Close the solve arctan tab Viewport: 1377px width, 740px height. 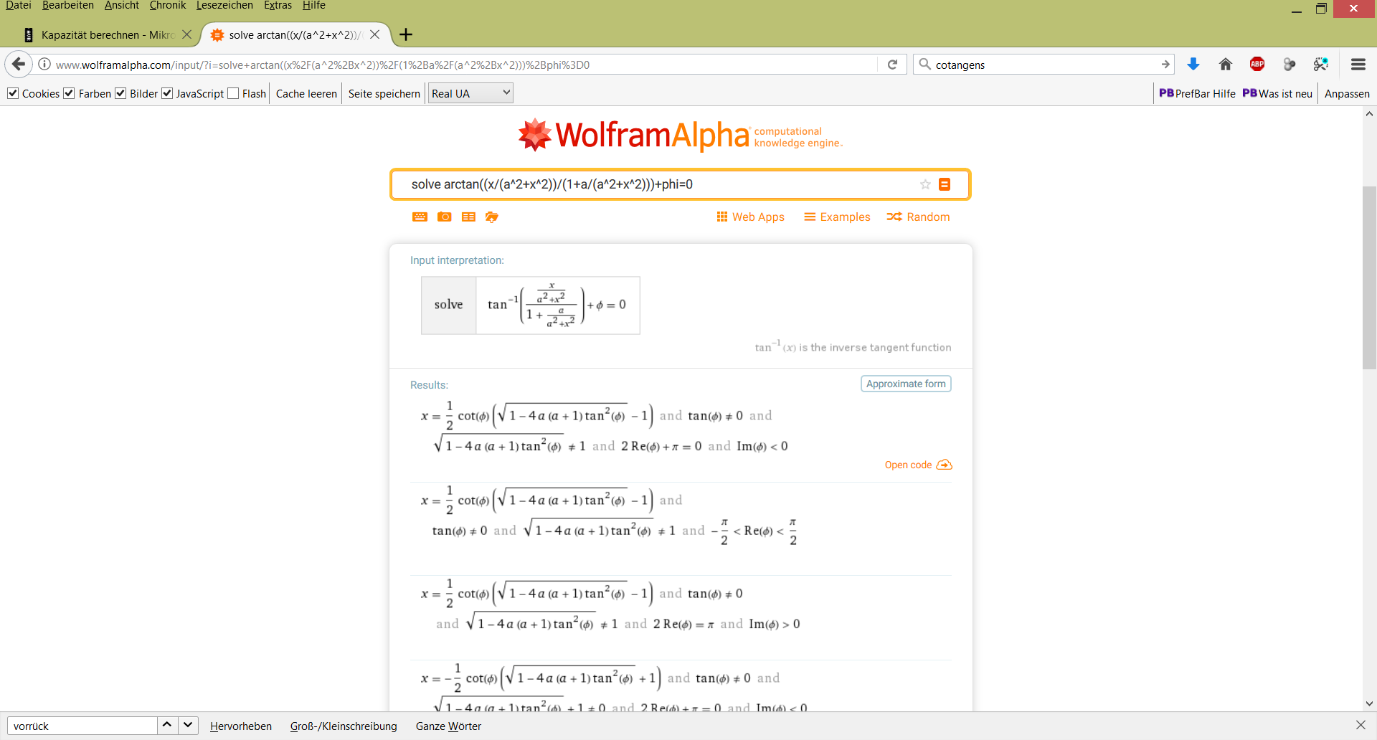click(375, 34)
